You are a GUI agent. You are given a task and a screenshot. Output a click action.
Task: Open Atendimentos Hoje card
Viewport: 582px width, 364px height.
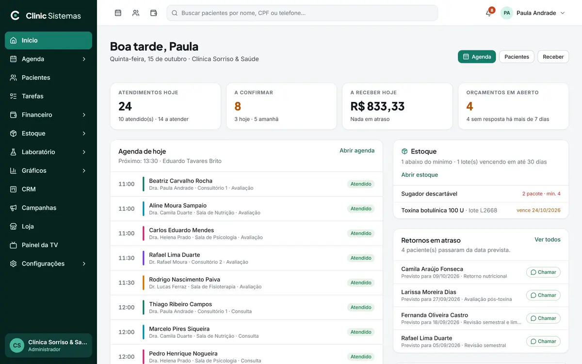tap(165, 106)
